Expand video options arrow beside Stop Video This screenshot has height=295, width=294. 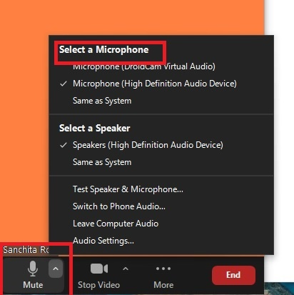pyautogui.click(x=126, y=269)
